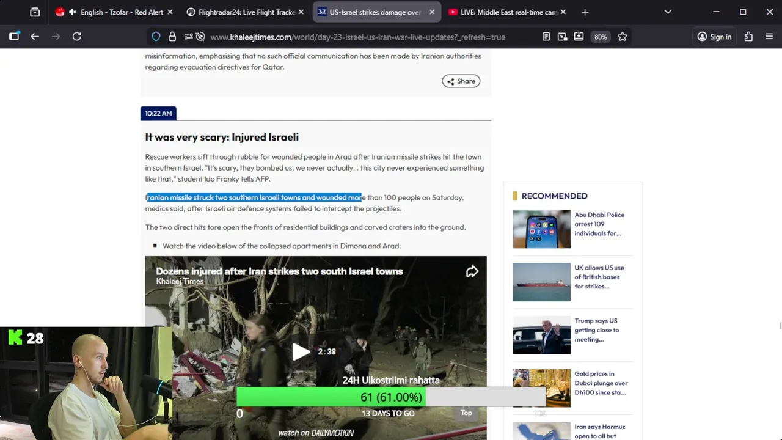Open Firefox tab overview icon
782x440 pixels.
[35, 12]
